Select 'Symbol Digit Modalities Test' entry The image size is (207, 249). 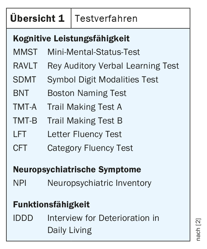point(103,80)
